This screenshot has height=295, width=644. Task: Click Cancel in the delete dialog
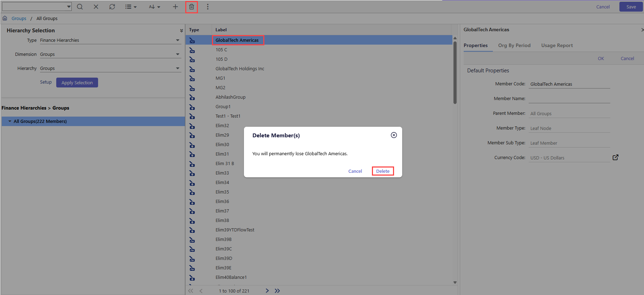(x=355, y=171)
